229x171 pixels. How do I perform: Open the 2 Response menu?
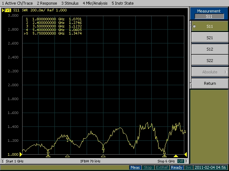[x=47, y=3]
